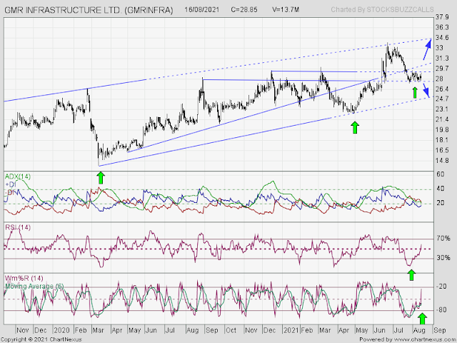Click the Oct month label on time axis
457x343 pixels.
231,330
